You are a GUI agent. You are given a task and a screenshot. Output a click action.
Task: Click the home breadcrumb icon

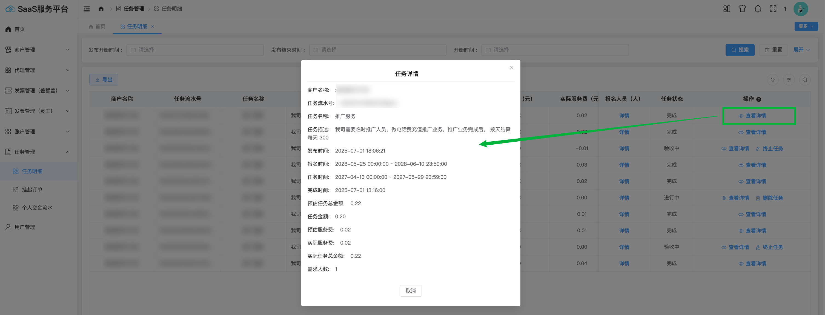101,9
